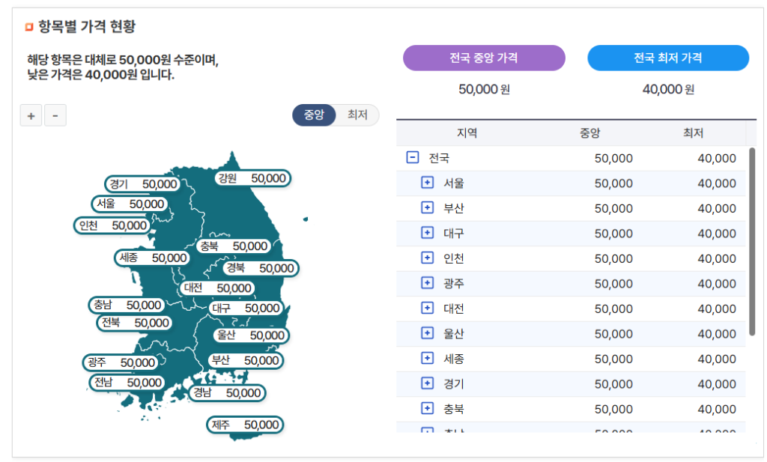Select the 전북 label on the map
767x462 pixels.
point(135,323)
